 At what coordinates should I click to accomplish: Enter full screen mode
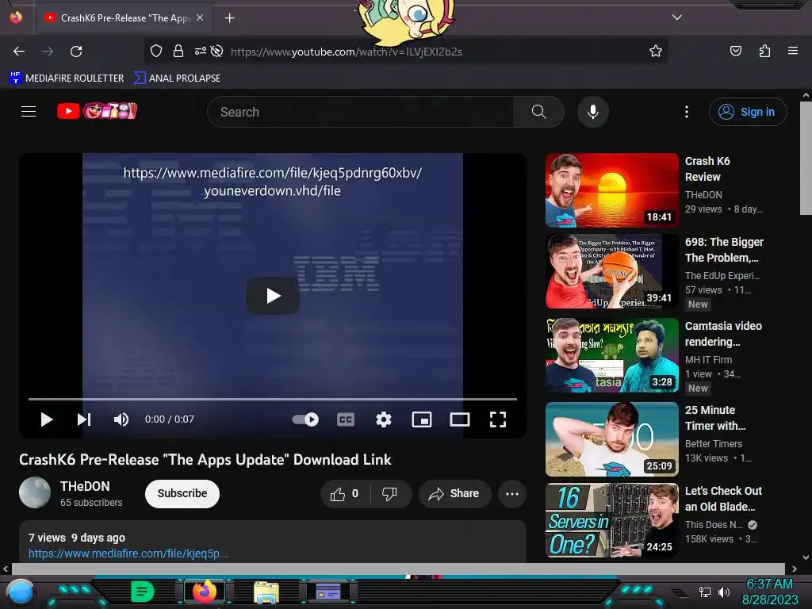pyautogui.click(x=498, y=419)
